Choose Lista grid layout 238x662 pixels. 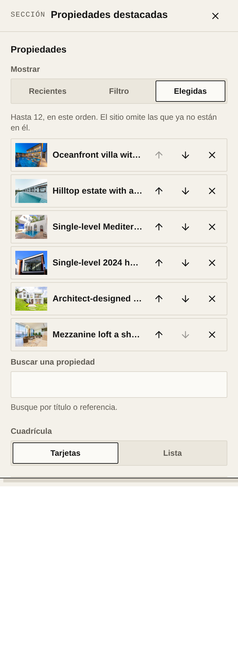pos(173,453)
